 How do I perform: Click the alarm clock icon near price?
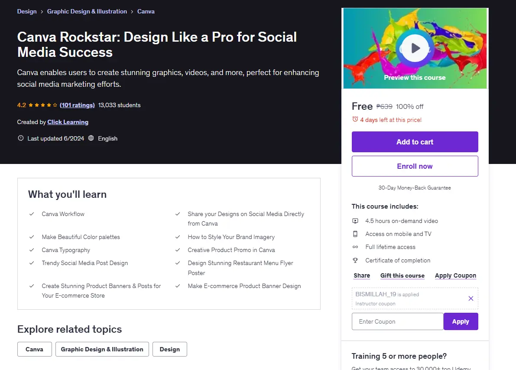(x=355, y=119)
